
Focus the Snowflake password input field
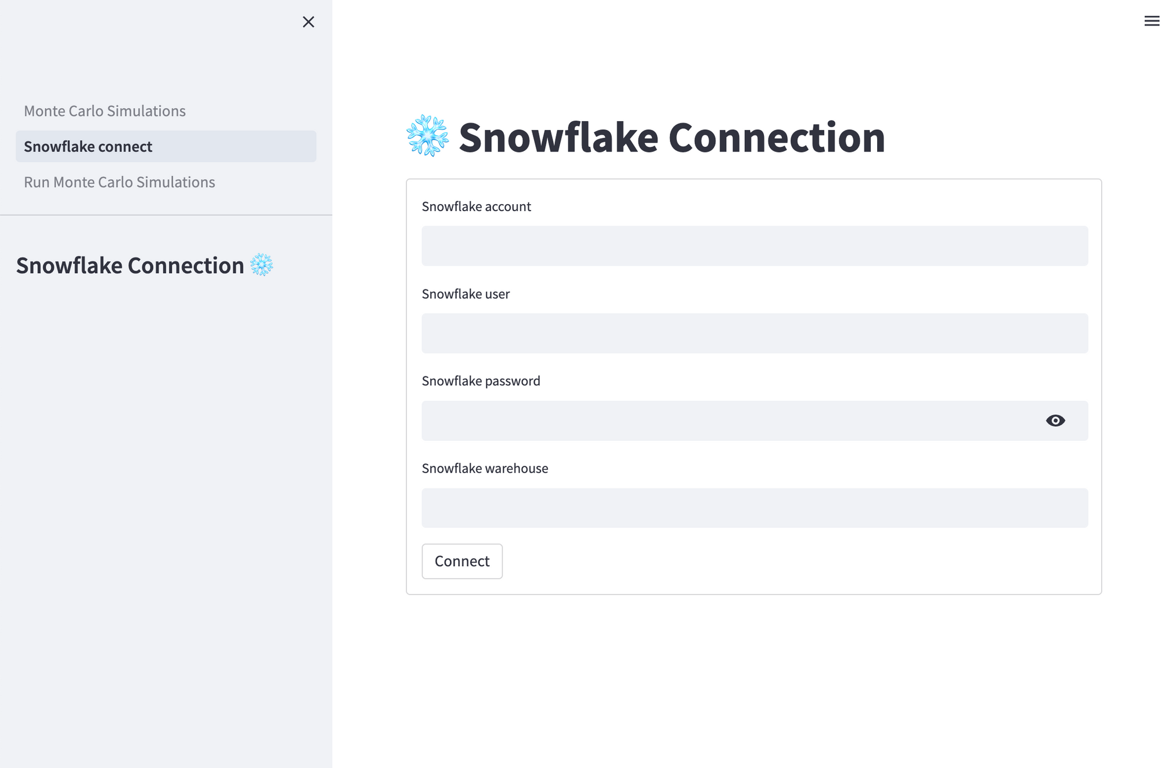(731, 421)
